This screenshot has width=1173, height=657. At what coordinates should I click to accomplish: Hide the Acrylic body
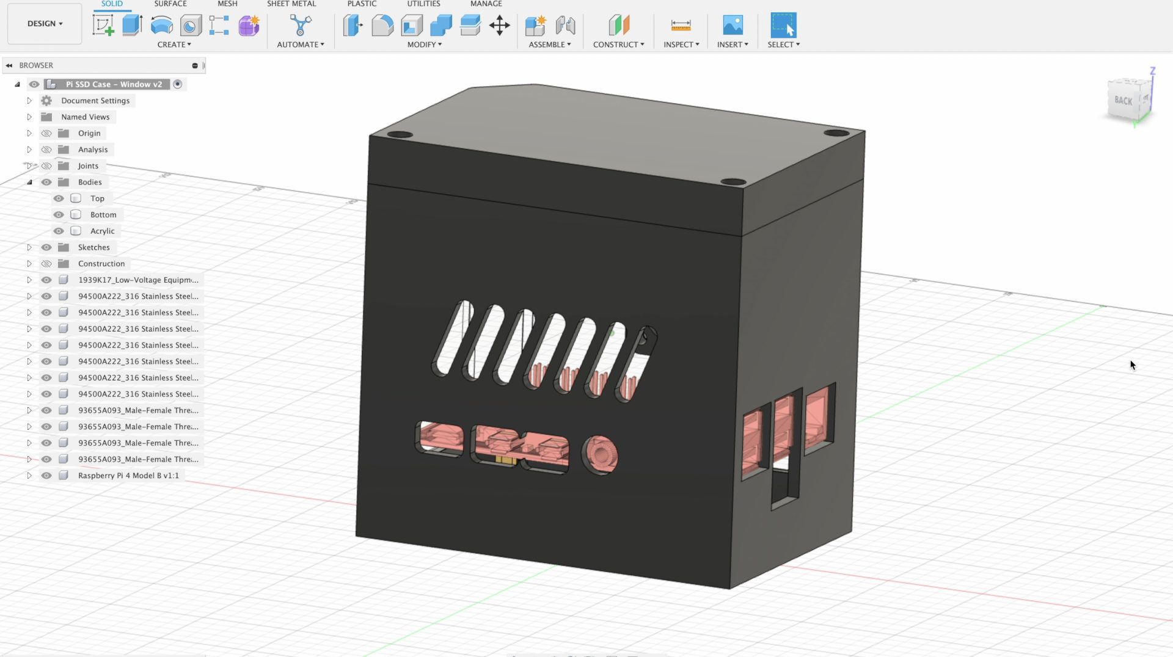59,231
